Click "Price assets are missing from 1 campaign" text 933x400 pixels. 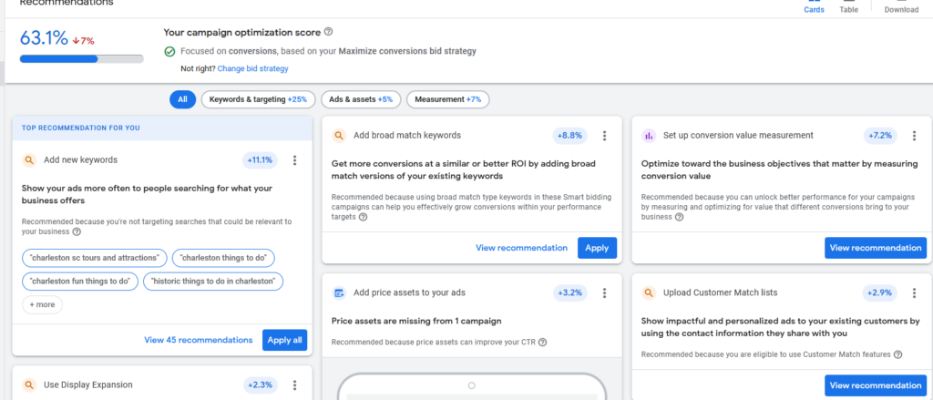pos(415,322)
